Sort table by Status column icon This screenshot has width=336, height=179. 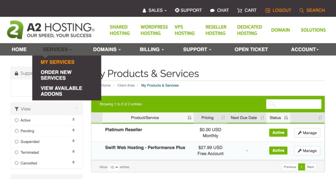point(286,118)
